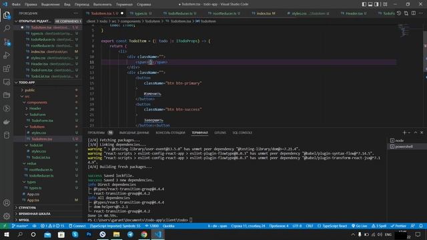Click the notifications bell in status bar
The width and height of the screenshot is (427, 240).
(x=421, y=226)
